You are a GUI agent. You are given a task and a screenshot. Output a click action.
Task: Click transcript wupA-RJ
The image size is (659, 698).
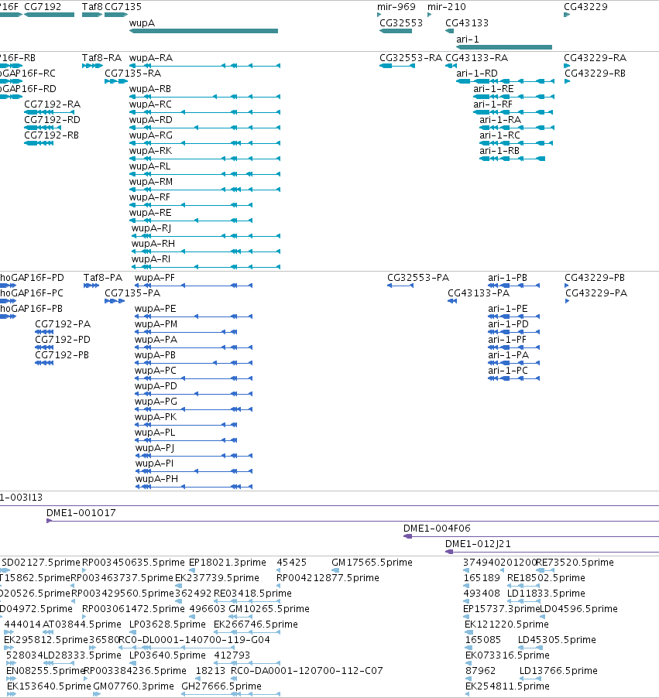152,228
